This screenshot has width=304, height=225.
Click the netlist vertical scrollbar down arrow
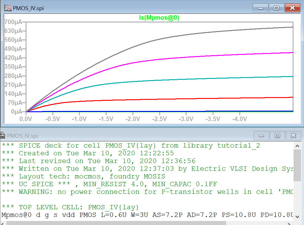[297, 216]
